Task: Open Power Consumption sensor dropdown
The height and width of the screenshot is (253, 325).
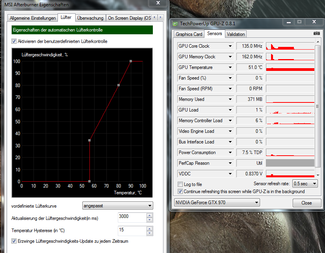Action: 230,153
